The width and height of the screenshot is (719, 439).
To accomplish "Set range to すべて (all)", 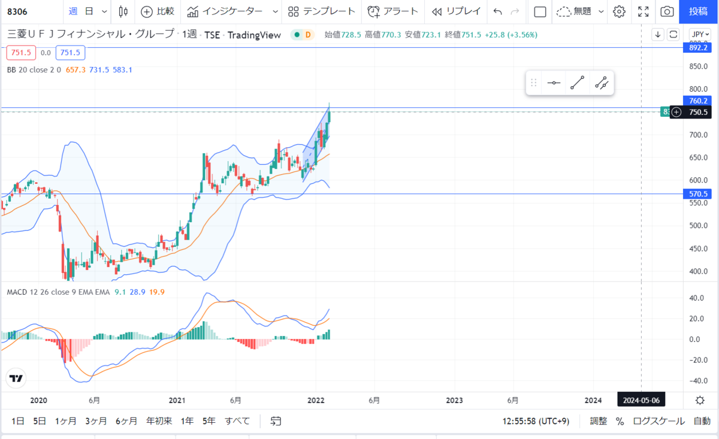I will click(x=237, y=421).
